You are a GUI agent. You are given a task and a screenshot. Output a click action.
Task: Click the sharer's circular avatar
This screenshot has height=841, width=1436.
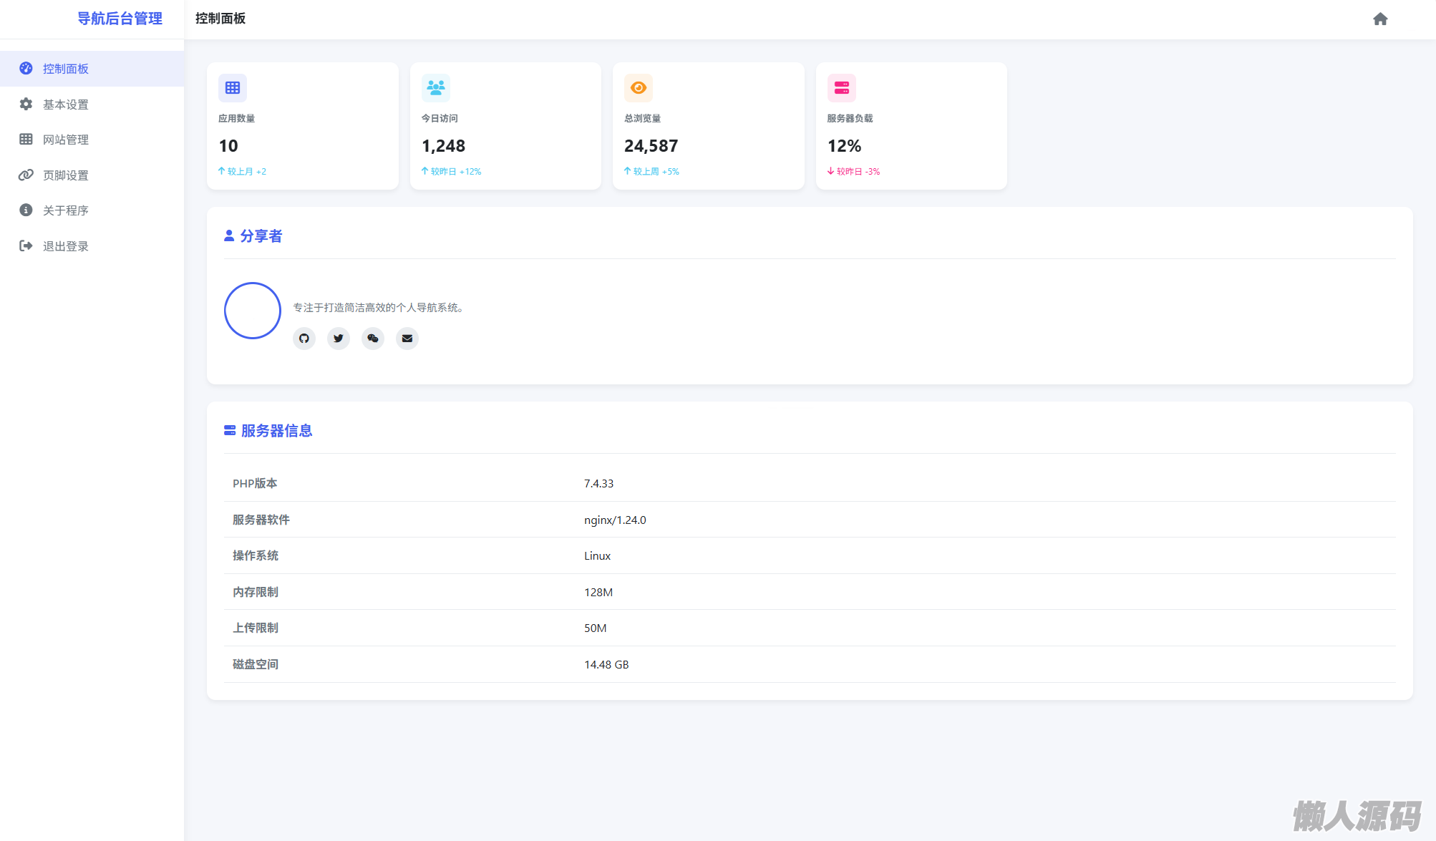coord(253,311)
